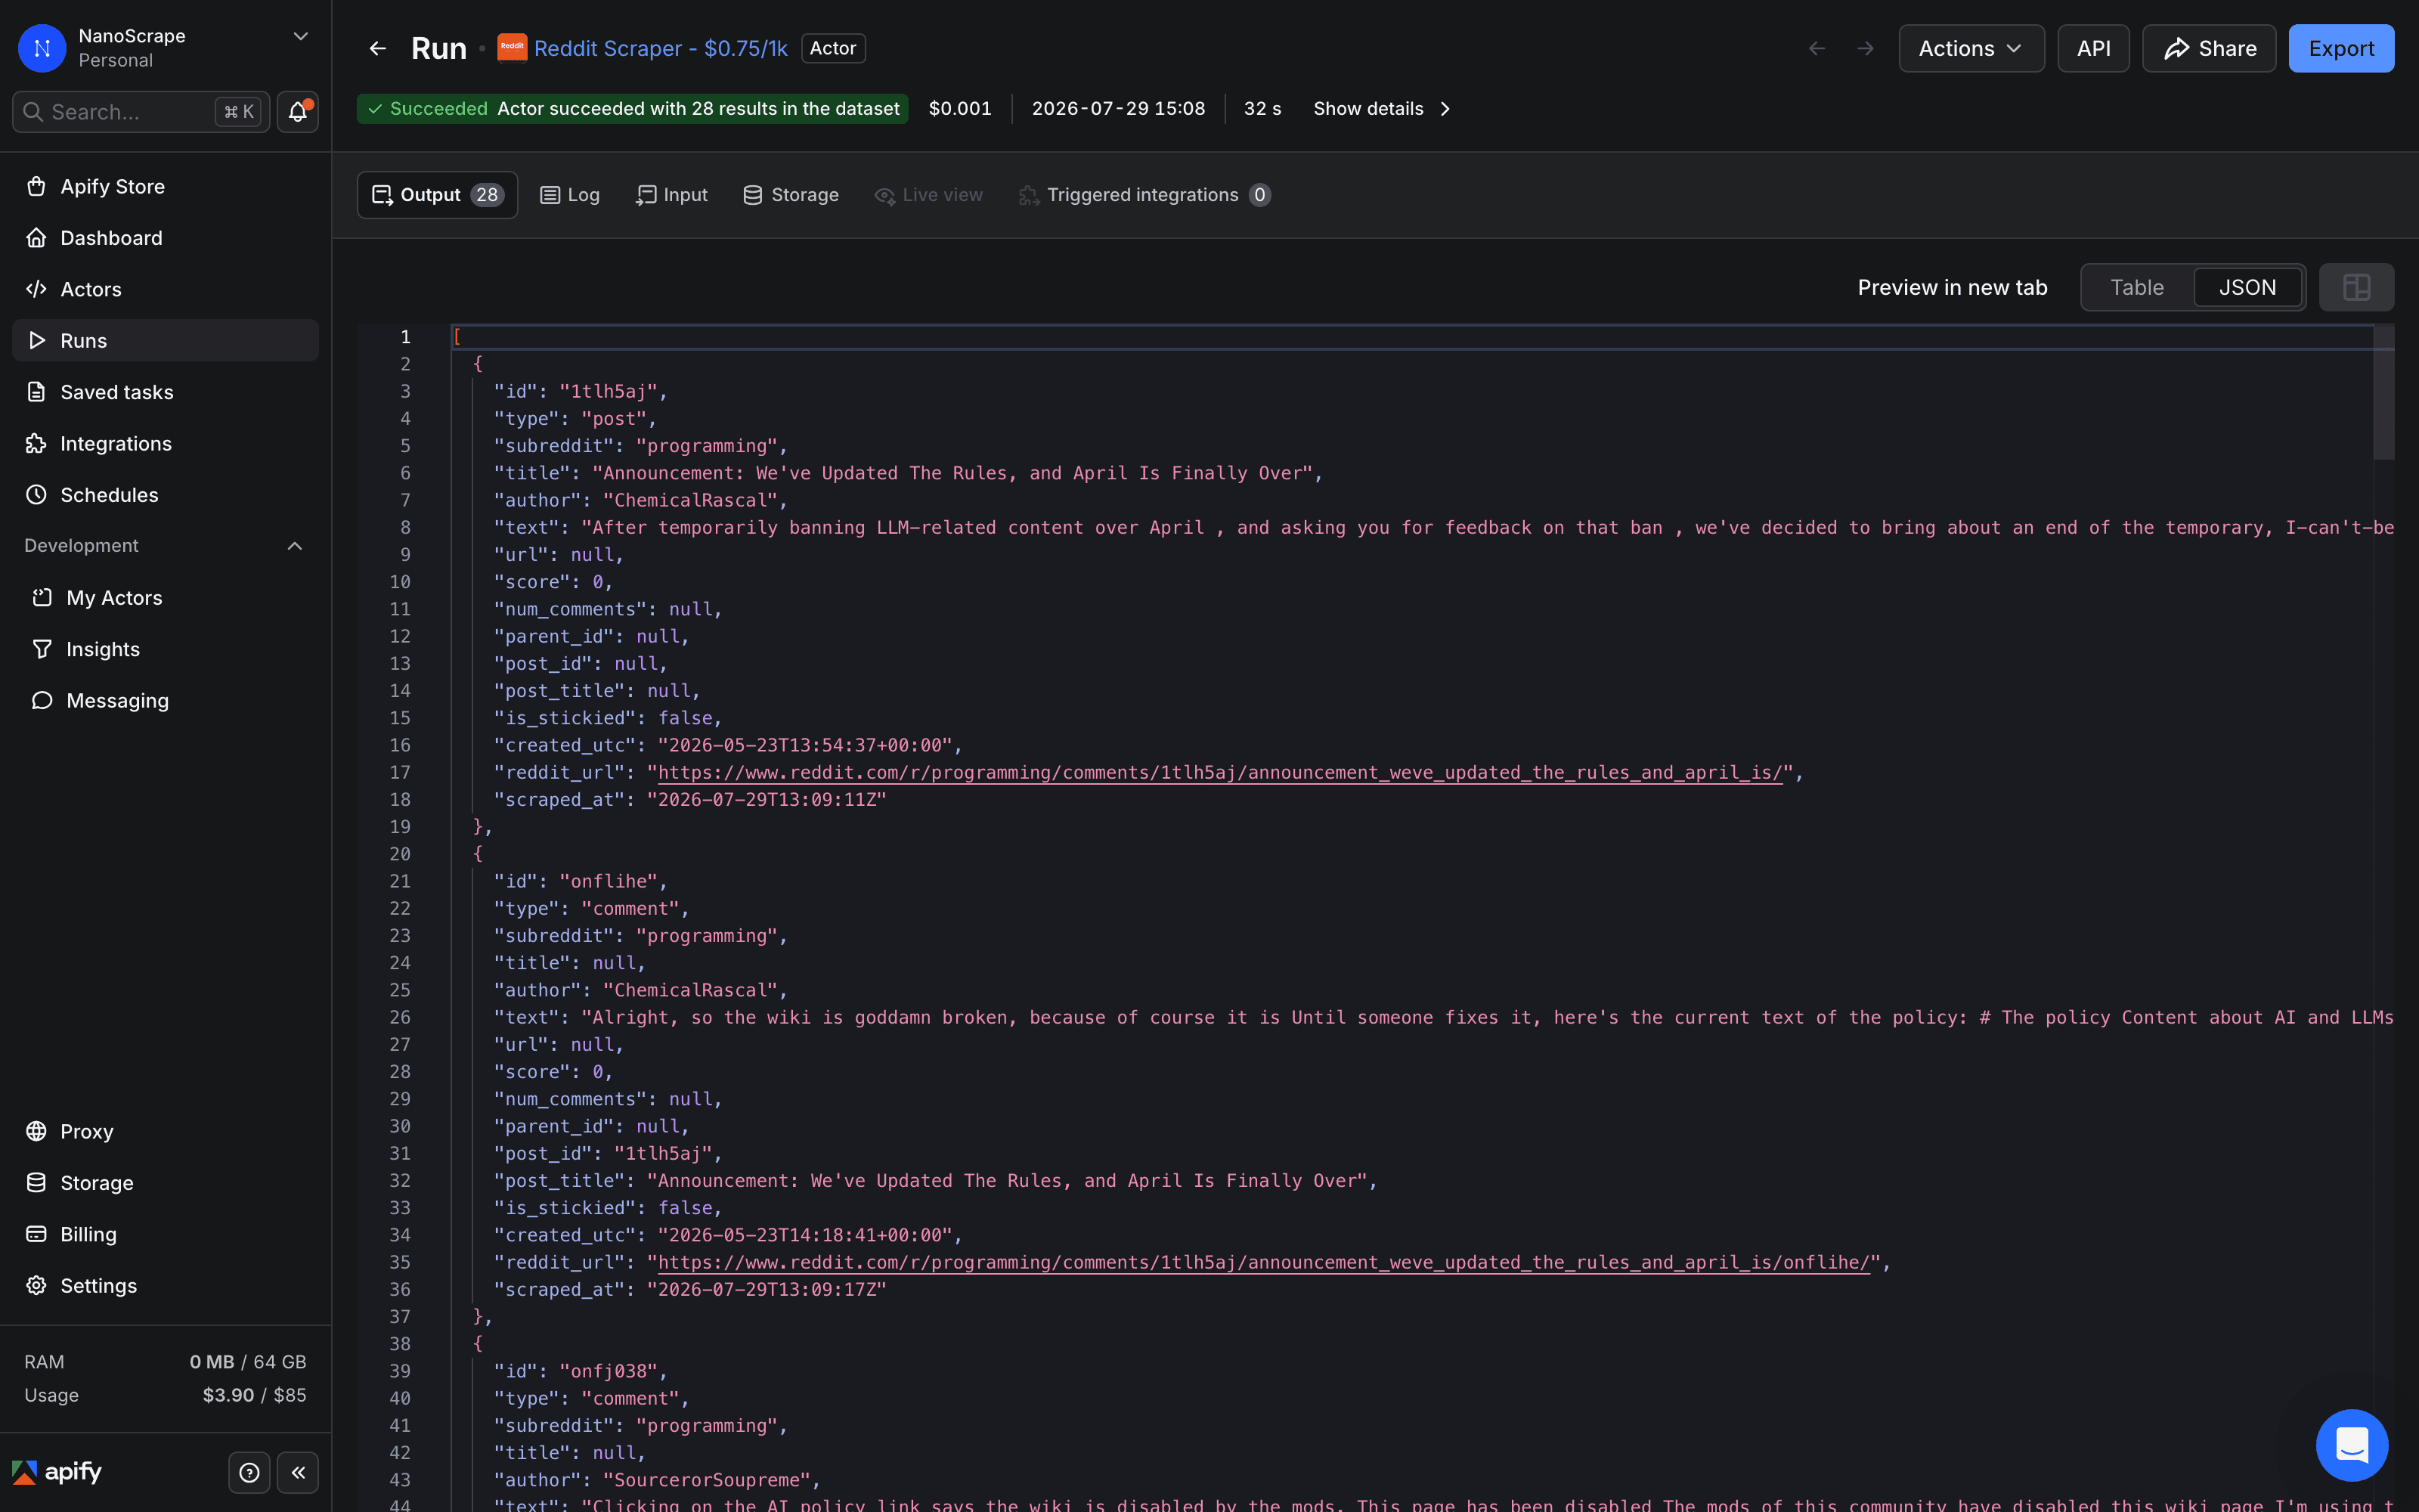Open the first post reddit_url link
Viewport: 2419px width, 1512px height.
tap(1219, 772)
